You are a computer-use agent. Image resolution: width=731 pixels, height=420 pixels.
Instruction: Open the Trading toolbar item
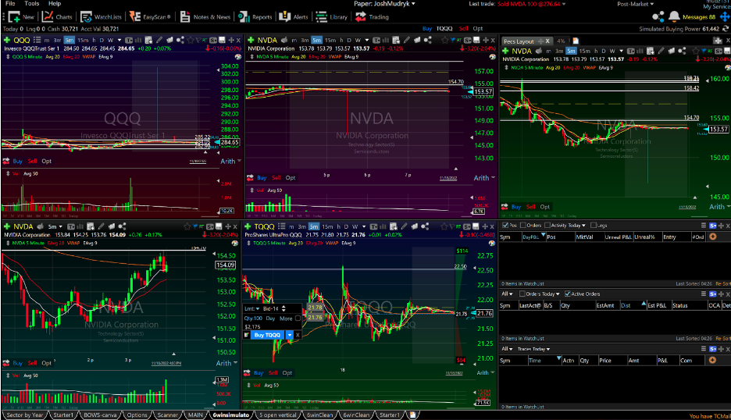pyautogui.click(x=372, y=16)
